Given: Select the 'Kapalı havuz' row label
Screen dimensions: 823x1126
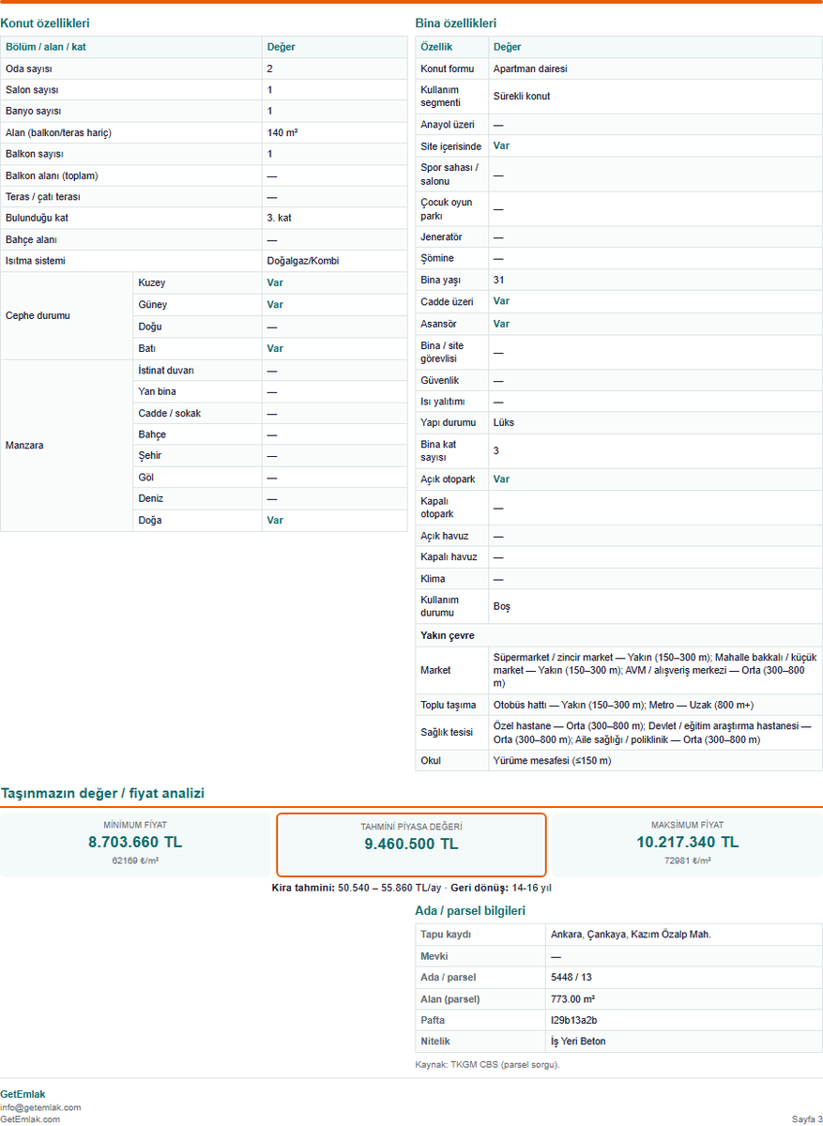Looking at the screenshot, I should (449, 557).
